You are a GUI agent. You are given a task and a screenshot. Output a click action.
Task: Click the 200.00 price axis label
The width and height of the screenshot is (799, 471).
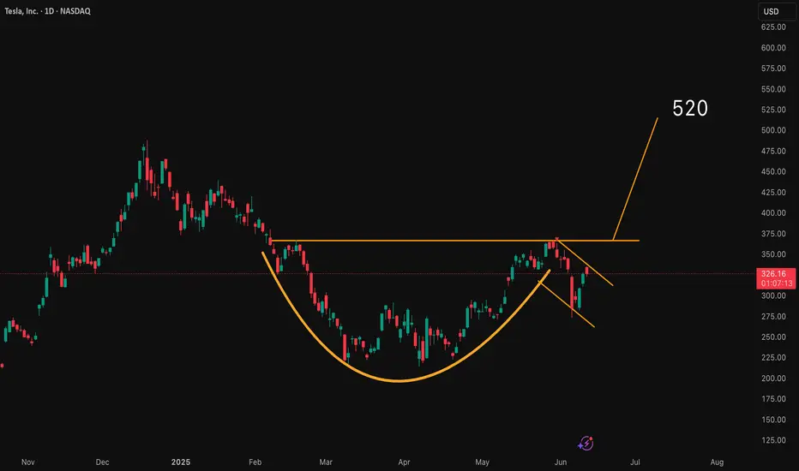click(x=773, y=379)
